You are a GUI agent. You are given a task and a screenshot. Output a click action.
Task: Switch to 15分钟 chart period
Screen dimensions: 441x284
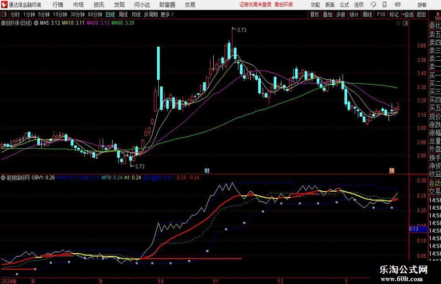pyautogui.click(x=60, y=14)
